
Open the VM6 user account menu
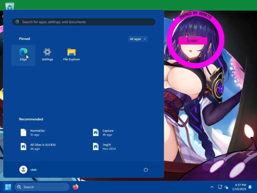(28, 170)
